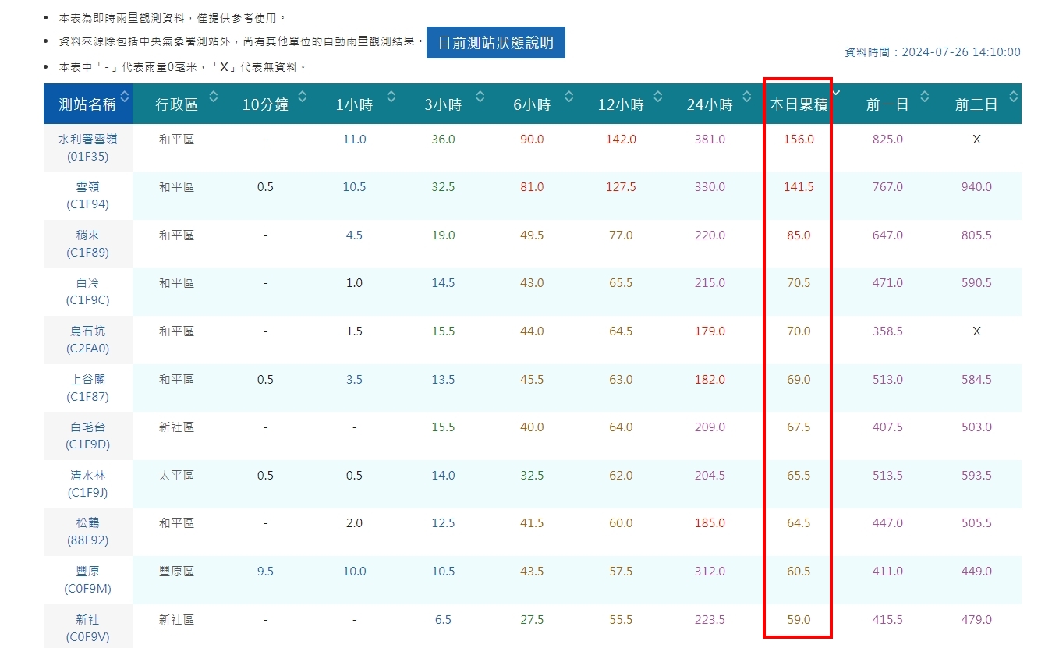Sort by 1小時 column sort icon
This screenshot has height=648, width=1059.
[x=391, y=97]
